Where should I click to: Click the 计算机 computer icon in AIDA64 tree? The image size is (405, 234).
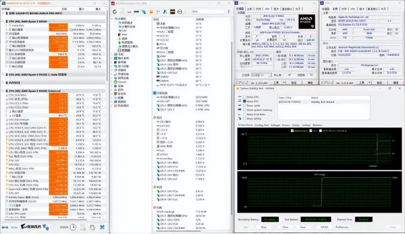point(115,19)
